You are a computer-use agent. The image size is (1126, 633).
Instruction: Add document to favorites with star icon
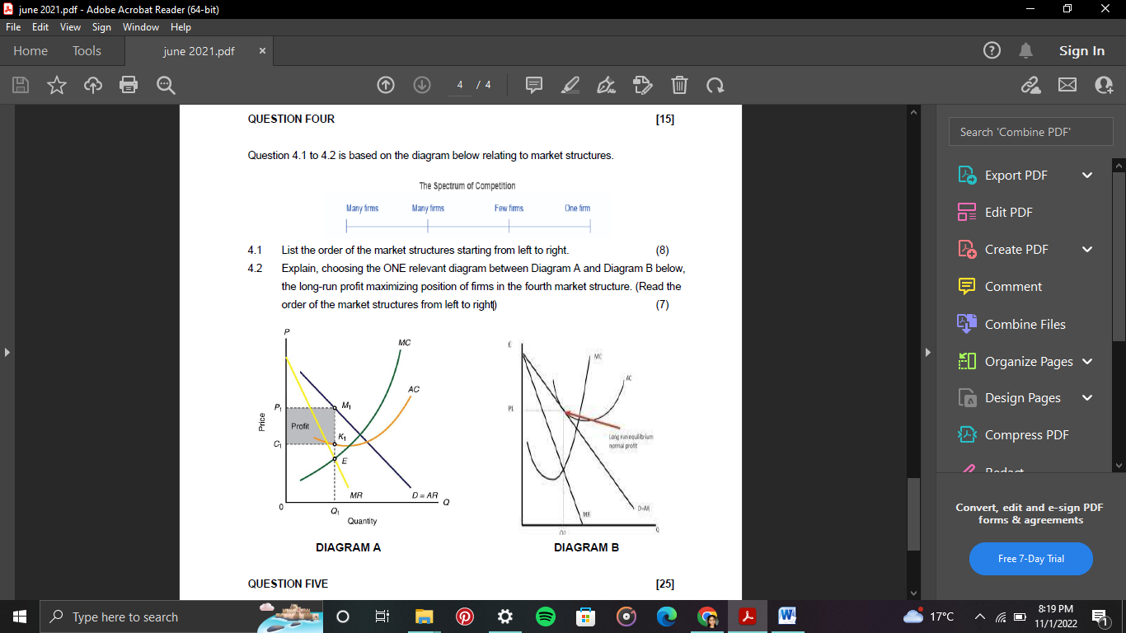[x=56, y=85]
